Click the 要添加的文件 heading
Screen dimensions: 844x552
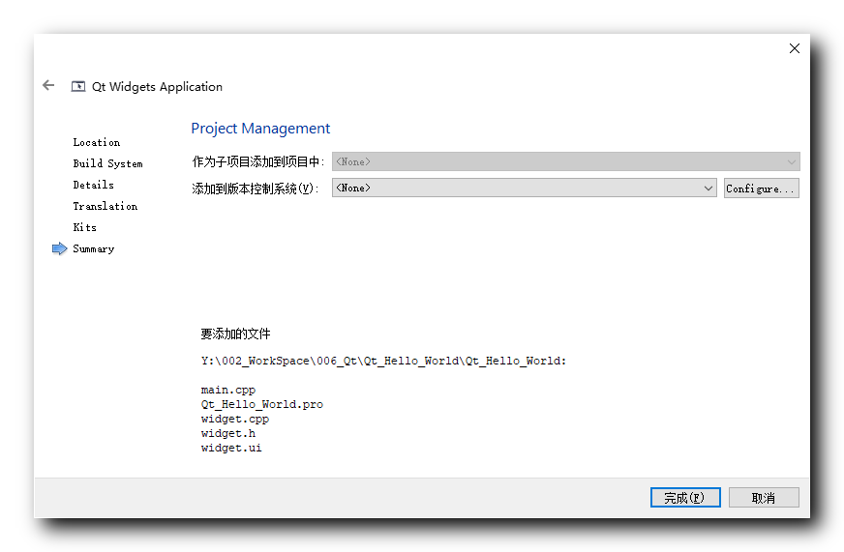pyautogui.click(x=235, y=334)
